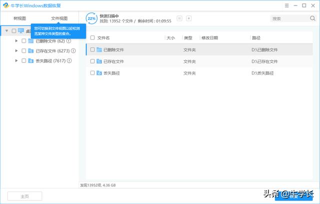This screenshot has height=204, width=320.
Task: Click the 丢失路径 folder icon in file list
Action: point(99,73)
